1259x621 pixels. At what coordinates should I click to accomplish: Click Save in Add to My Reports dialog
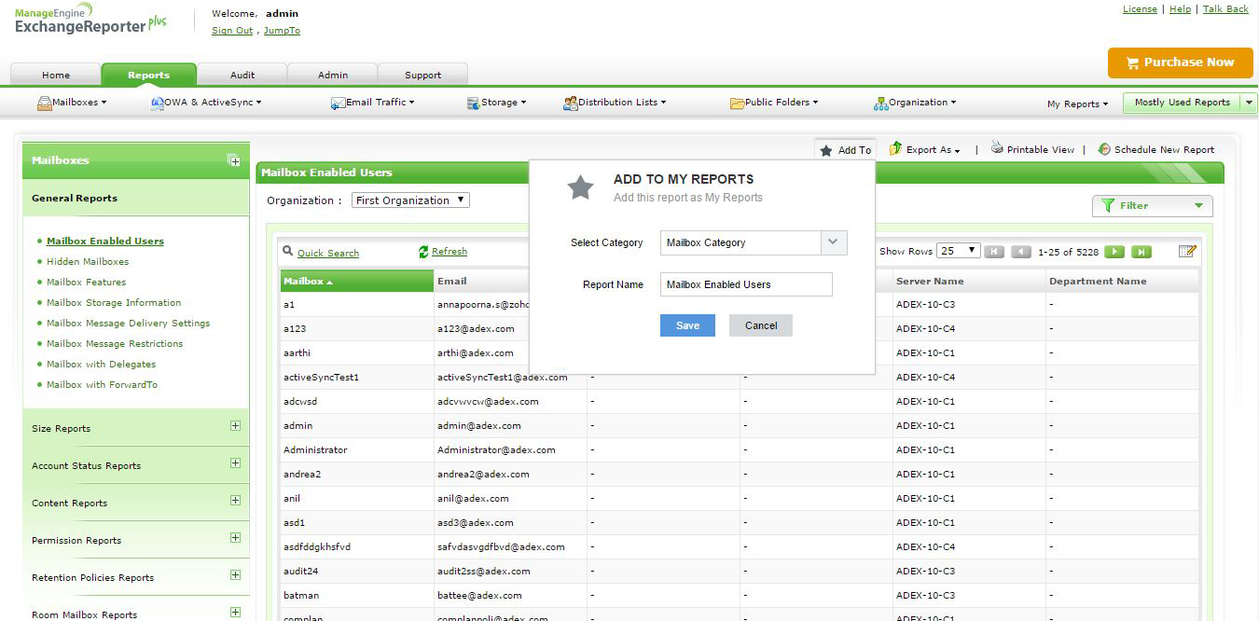687,325
